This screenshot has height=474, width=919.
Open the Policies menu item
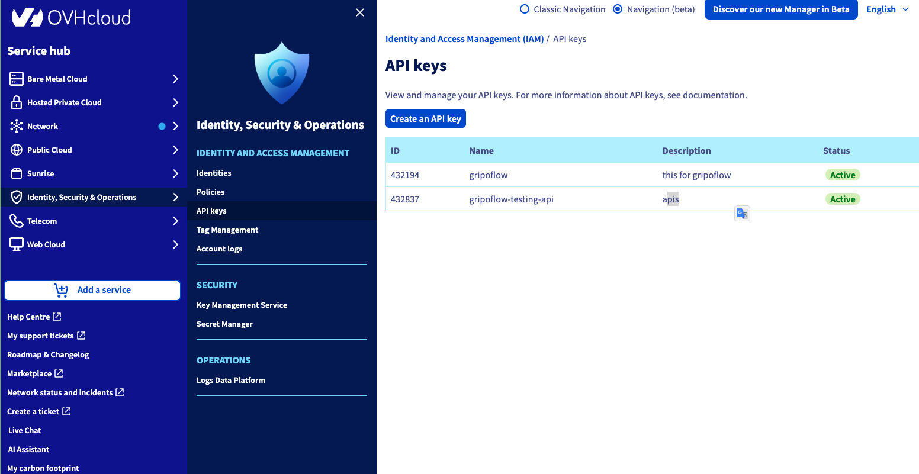[210, 192]
